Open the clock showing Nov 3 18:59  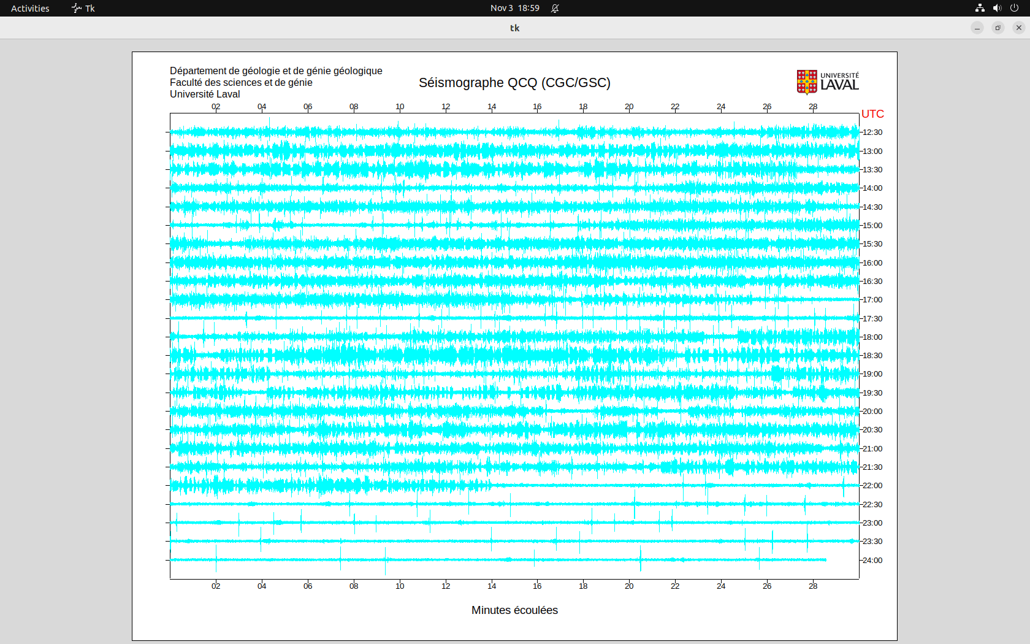click(514, 8)
